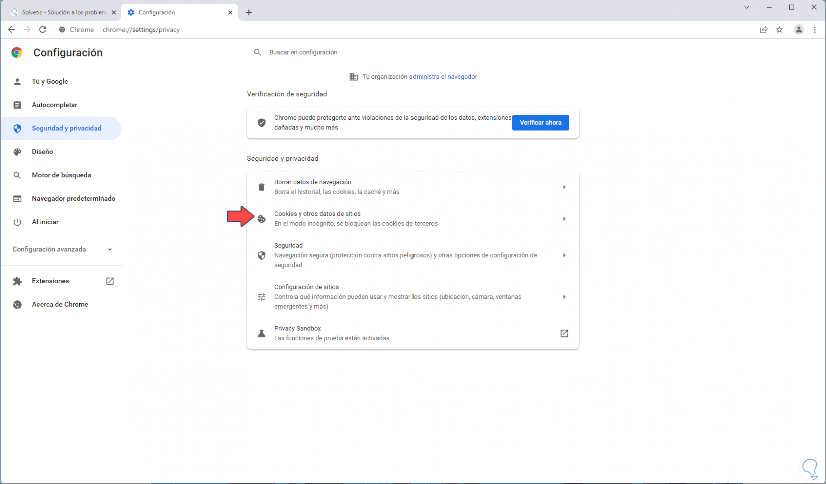Click the cookie icon
Image resolution: width=826 pixels, height=484 pixels.
pos(261,219)
